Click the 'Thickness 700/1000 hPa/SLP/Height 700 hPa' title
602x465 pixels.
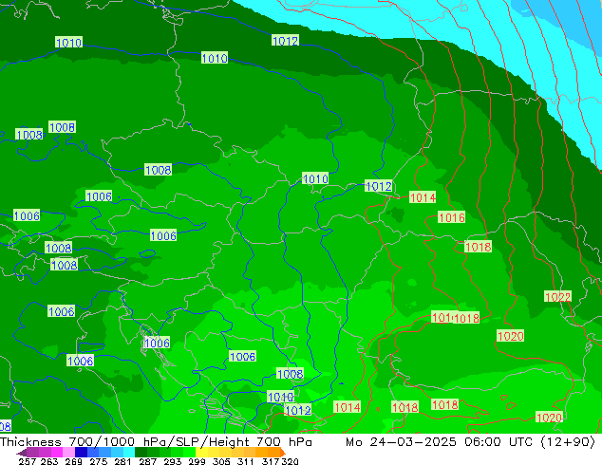coord(156,441)
